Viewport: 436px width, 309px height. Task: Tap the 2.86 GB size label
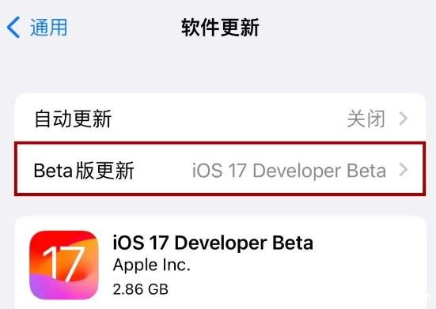pos(141,289)
